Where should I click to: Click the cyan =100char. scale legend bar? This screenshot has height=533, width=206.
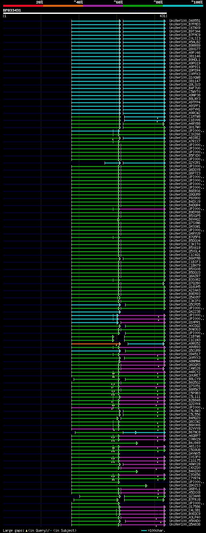point(144,530)
